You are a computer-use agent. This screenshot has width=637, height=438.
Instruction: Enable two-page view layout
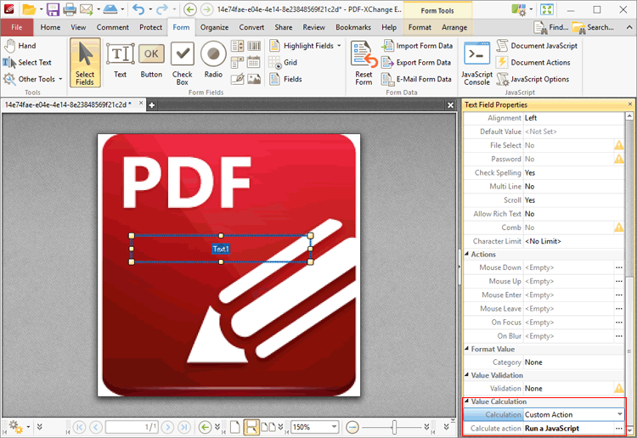coord(268,427)
